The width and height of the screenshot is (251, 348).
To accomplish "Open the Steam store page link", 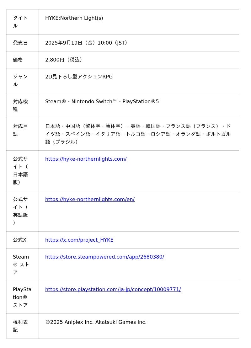I will coord(104,257).
